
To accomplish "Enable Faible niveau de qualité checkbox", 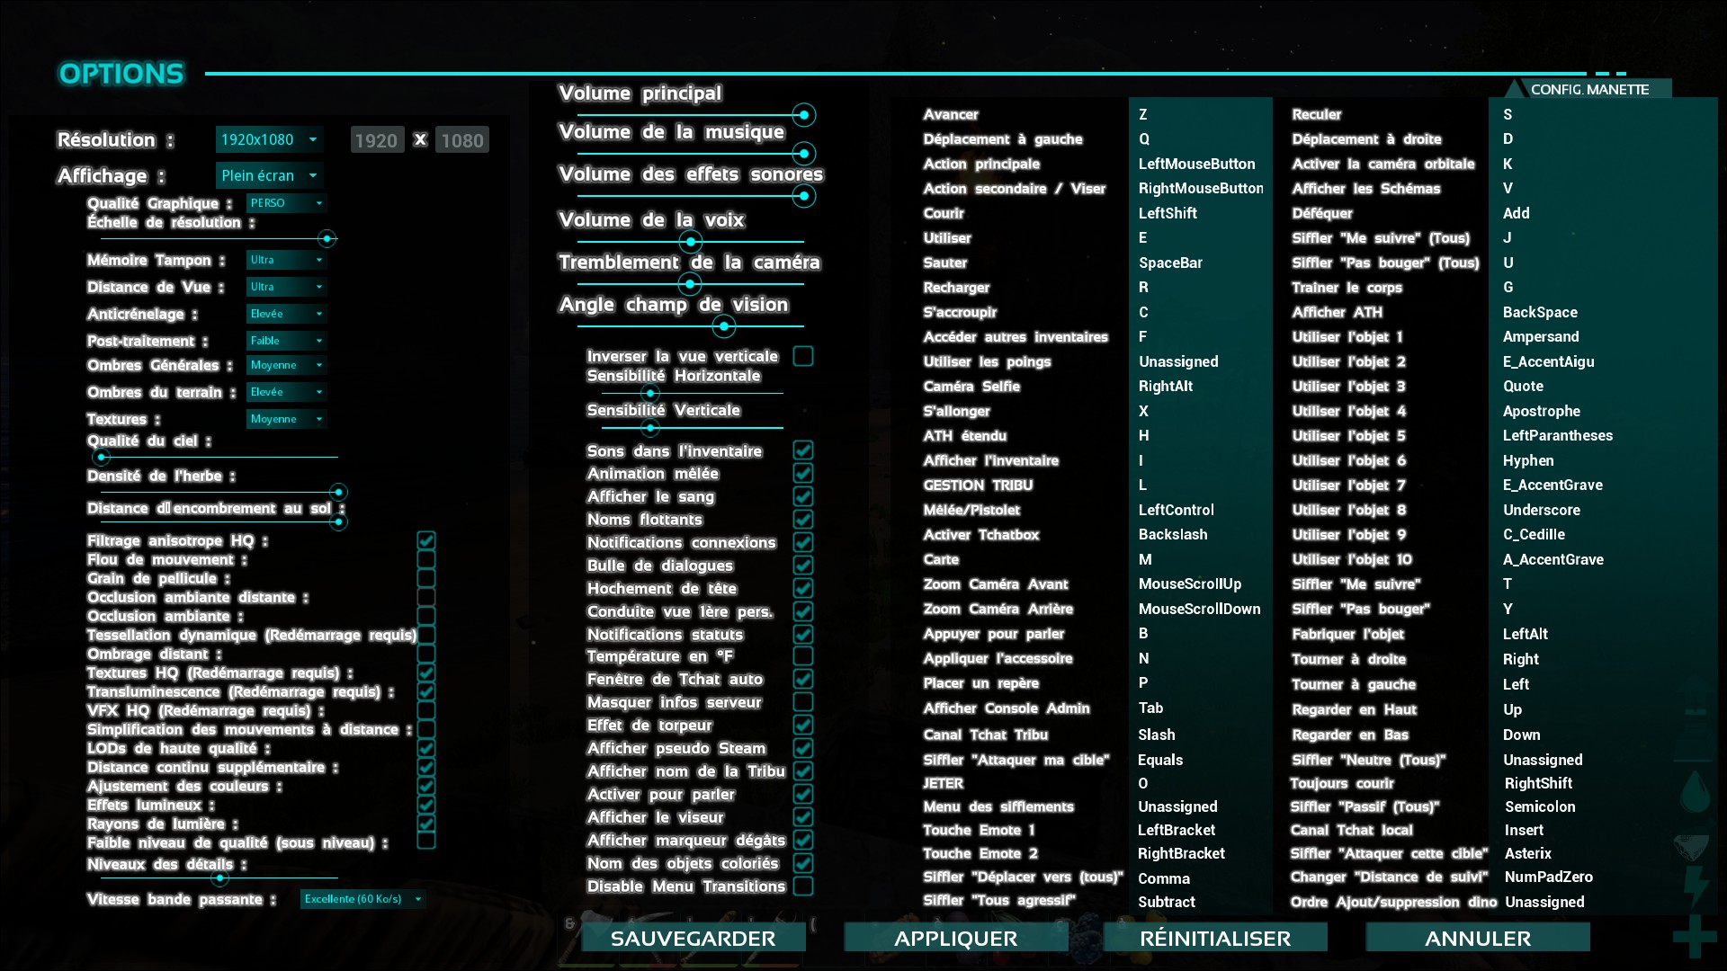I will (x=426, y=841).
